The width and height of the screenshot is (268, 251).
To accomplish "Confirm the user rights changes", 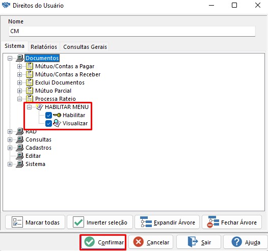I will click(103, 242).
